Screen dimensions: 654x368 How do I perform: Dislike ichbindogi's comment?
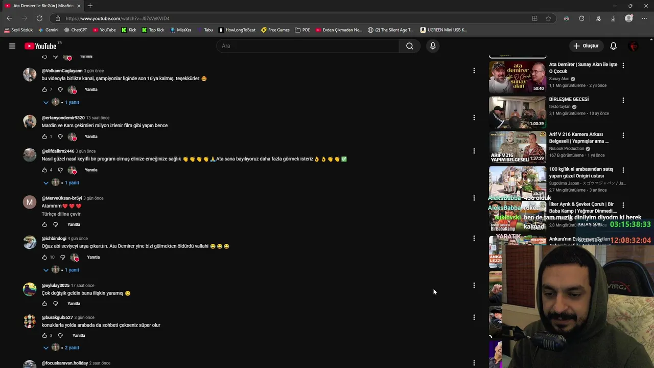tap(63, 257)
